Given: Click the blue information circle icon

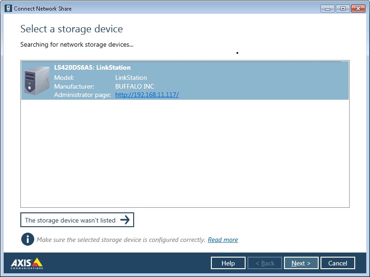Looking at the screenshot, I should pos(28,240).
